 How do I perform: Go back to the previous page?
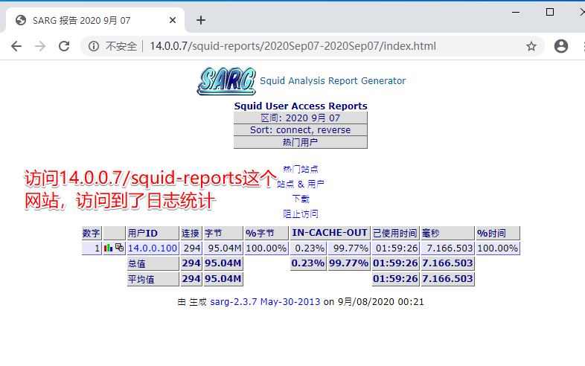(x=16, y=46)
